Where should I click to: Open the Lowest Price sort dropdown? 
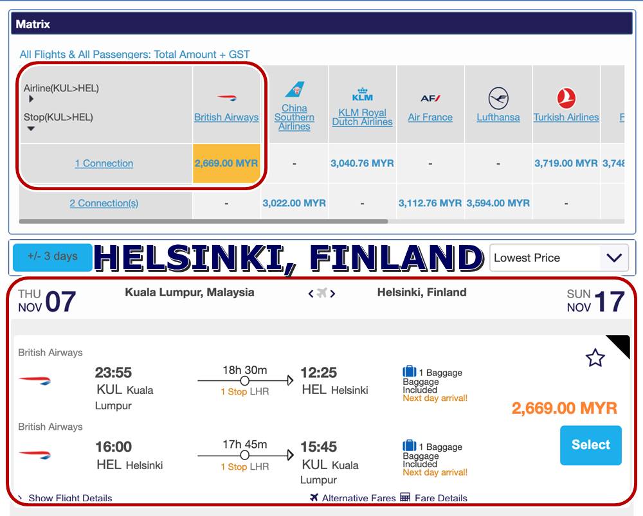[x=559, y=258]
